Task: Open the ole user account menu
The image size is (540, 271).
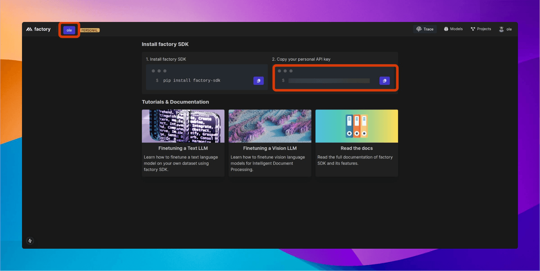Action: 505,29
